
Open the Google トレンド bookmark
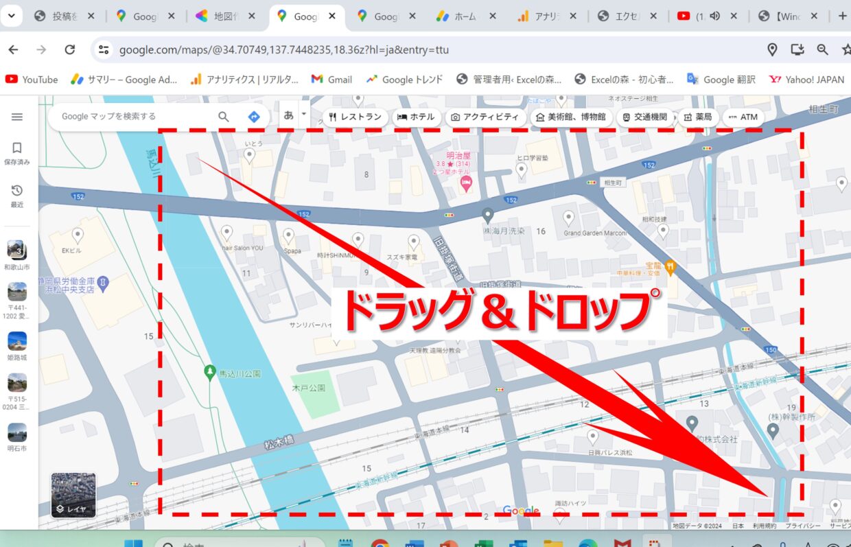pos(404,80)
